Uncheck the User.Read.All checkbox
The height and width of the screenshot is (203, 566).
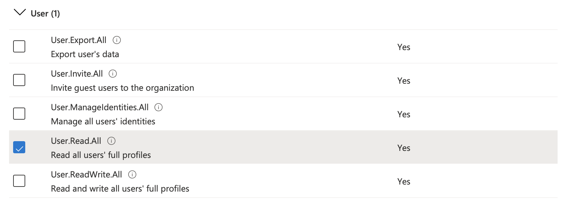pos(19,147)
